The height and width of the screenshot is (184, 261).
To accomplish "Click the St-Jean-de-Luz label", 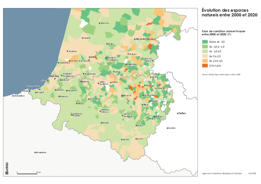I will pyautogui.click(x=34, y=86).
